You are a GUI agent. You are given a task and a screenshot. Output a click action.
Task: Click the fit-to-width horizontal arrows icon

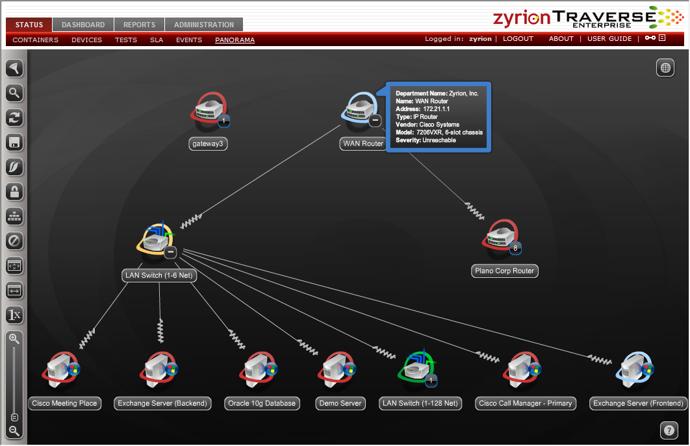click(x=14, y=290)
